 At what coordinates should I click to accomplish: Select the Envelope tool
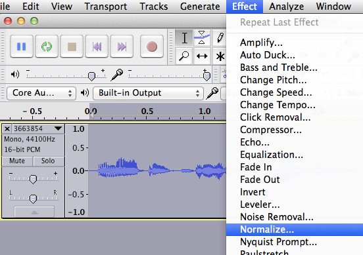coord(202,37)
